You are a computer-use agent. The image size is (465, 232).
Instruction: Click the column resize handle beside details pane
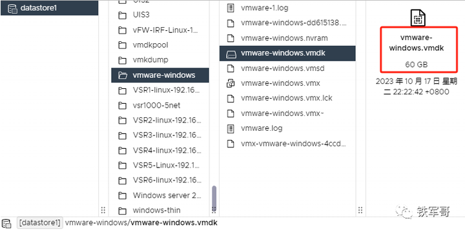pyautogui.click(x=360, y=210)
